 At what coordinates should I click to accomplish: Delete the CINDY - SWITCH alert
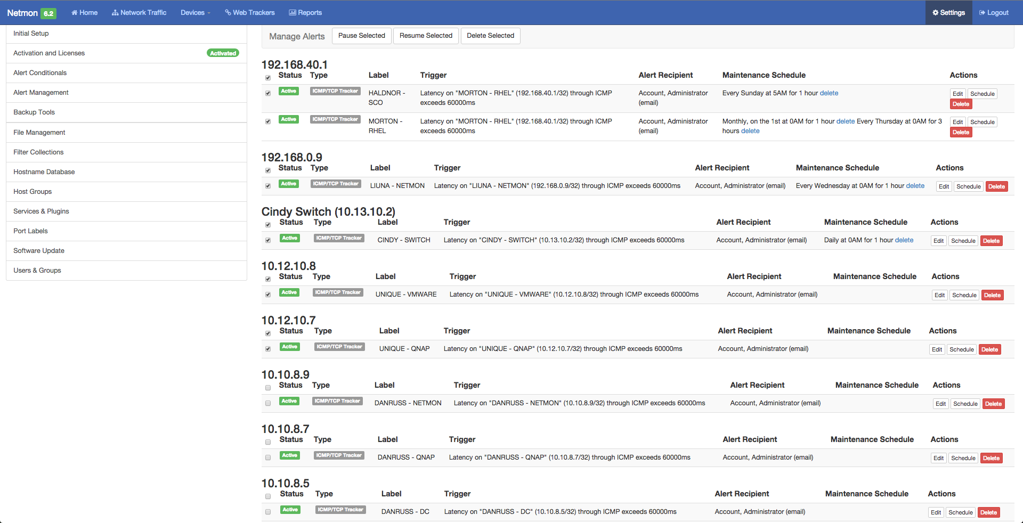[x=991, y=241]
